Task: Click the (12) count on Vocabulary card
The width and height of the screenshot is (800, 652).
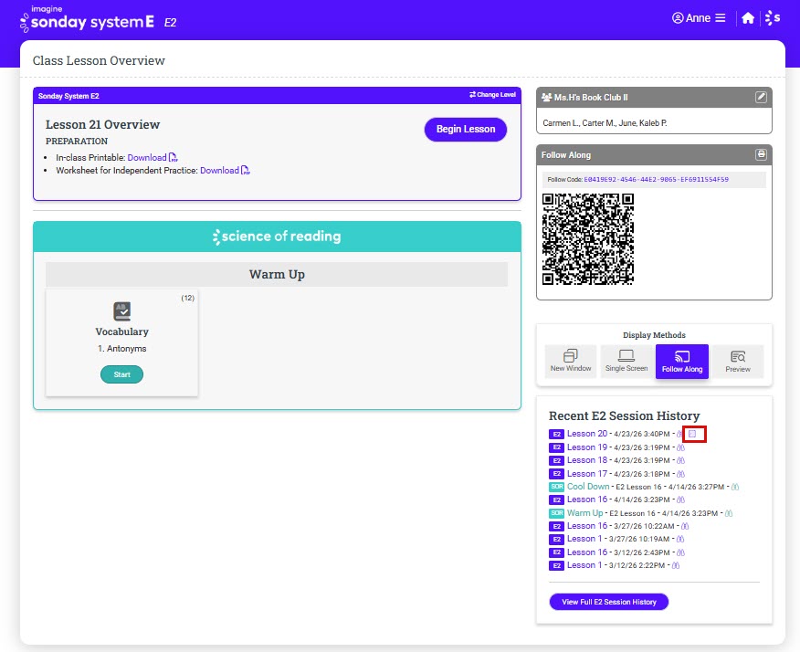Action: 188,298
